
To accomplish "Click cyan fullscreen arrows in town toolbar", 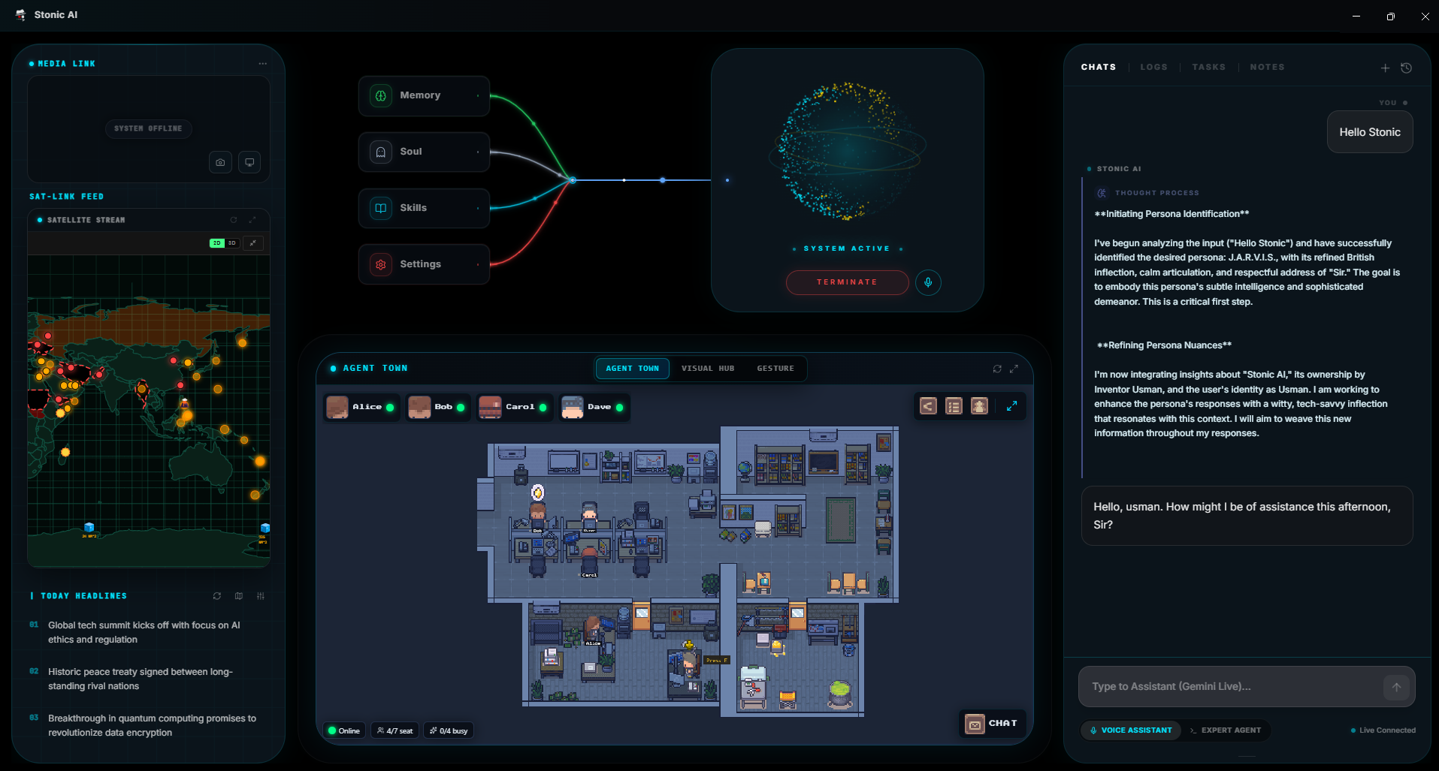I will [1011, 406].
